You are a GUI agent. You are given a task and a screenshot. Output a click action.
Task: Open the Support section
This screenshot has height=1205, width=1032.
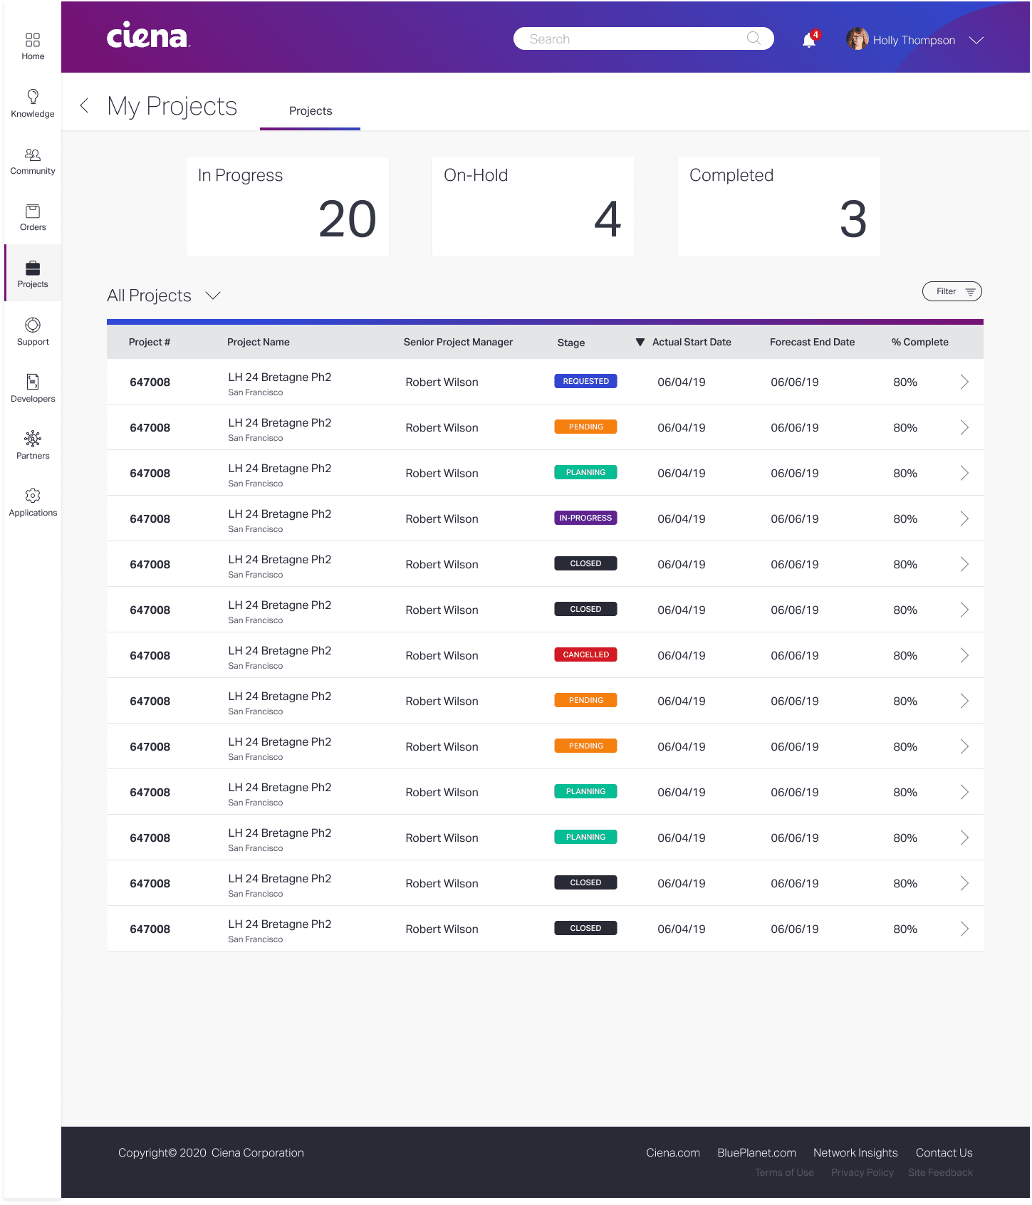[x=33, y=332]
